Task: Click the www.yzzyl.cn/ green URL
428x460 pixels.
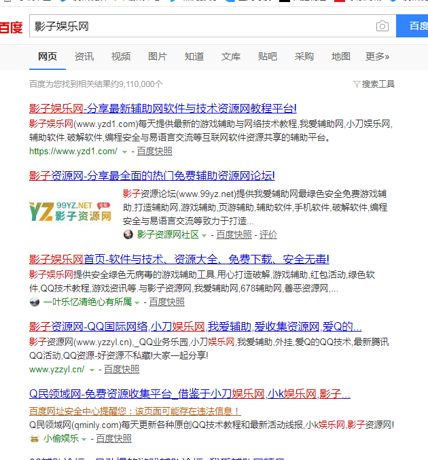Action: (x=56, y=370)
